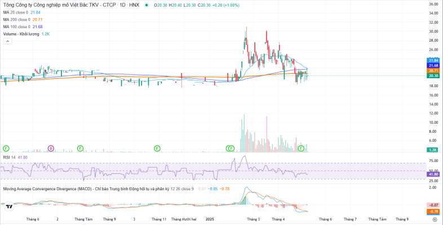Select the MA 20 close indicator legend
Image resolution: width=443 pixels, height=225 pixels.
click(x=16, y=12)
